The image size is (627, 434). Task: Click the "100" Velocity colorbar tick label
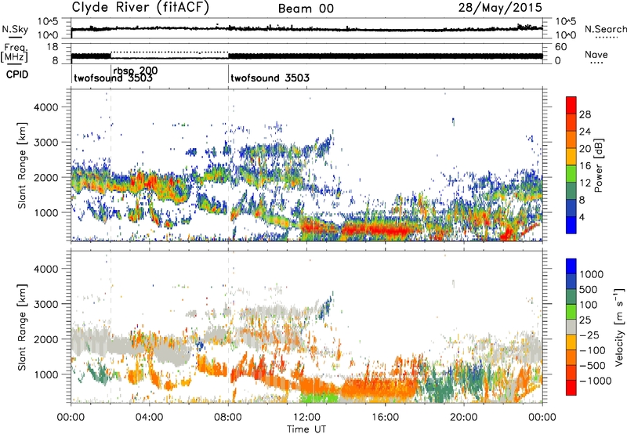(589, 305)
